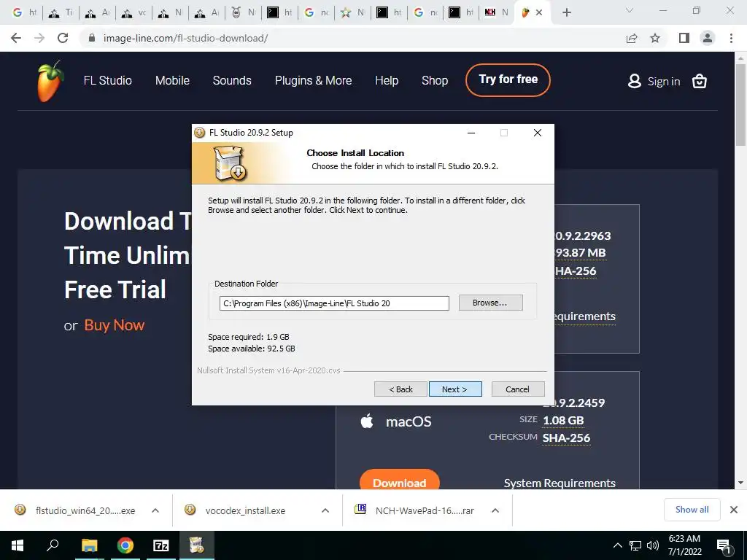Image resolution: width=747 pixels, height=560 pixels.
Task: Switch to the NCH browser tab
Action: coord(496,12)
